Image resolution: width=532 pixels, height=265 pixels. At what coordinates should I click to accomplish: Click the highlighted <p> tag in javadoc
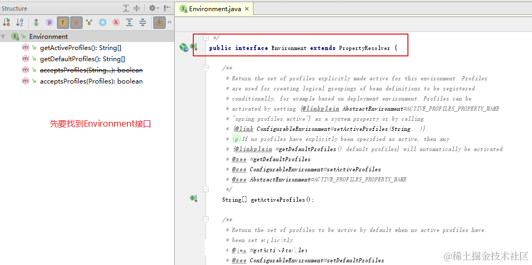tap(236, 139)
